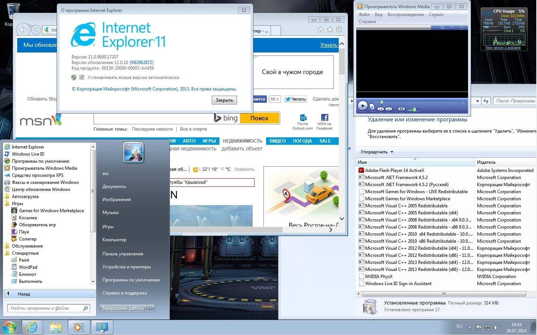
Task: Open the Воспроизведение menu in Media Player
Action: point(405,15)
